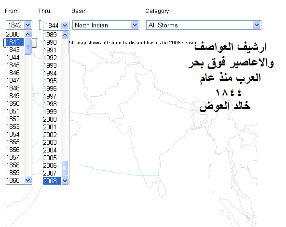Choose 1999 from the Thru year list
This screenshot has height=227, width=286.
pyautogui.click(x=52, y=112)
